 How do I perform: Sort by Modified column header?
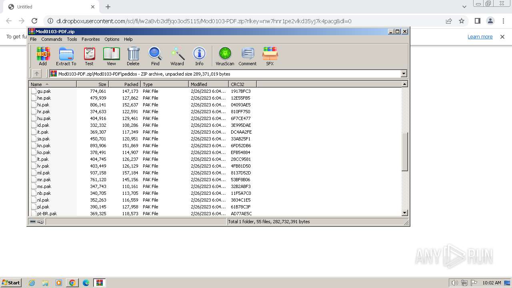point(208,84)
